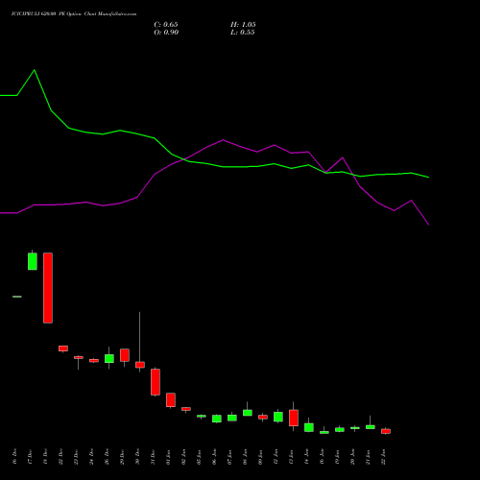Click the close value 'C: 0.65'
This screenshot has height=480, width=480.
click(166, 25)
